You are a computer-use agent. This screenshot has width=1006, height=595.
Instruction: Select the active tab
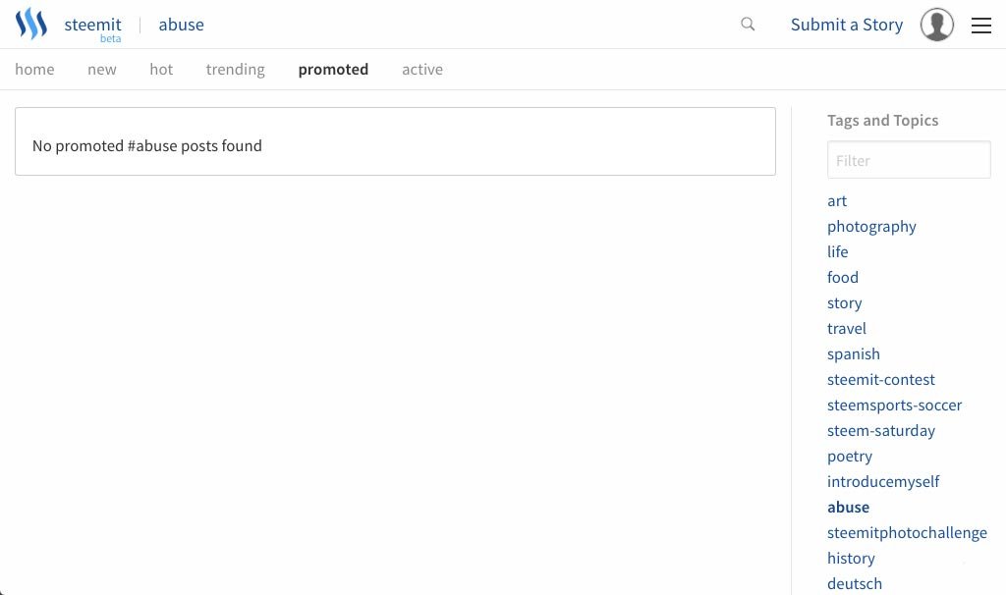(422, 70)
